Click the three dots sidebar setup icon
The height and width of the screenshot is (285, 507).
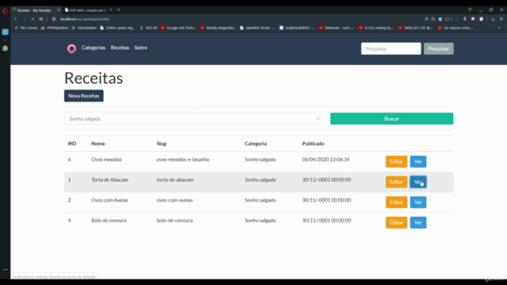click(6, 269)
